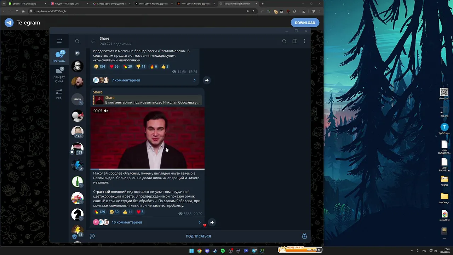
Task: Open the browser extensions puzzle icon
Action: click(294, 11)
